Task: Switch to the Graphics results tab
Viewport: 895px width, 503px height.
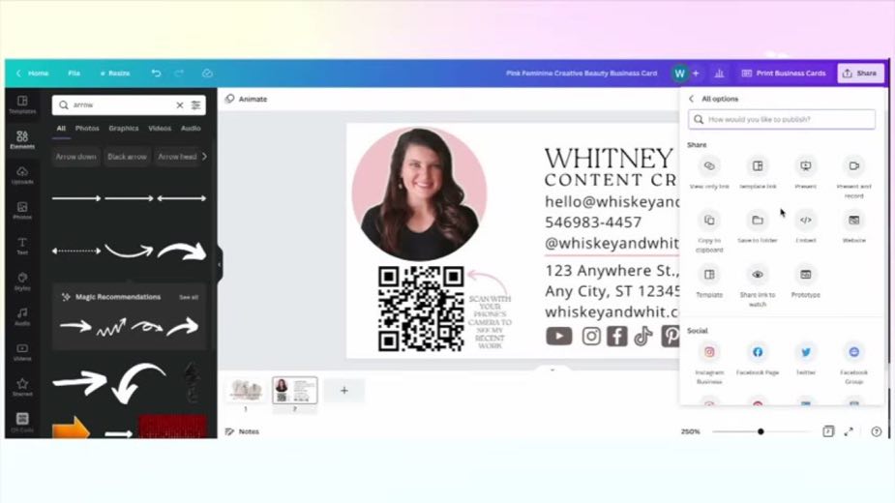Action: (x=124, y=129)
